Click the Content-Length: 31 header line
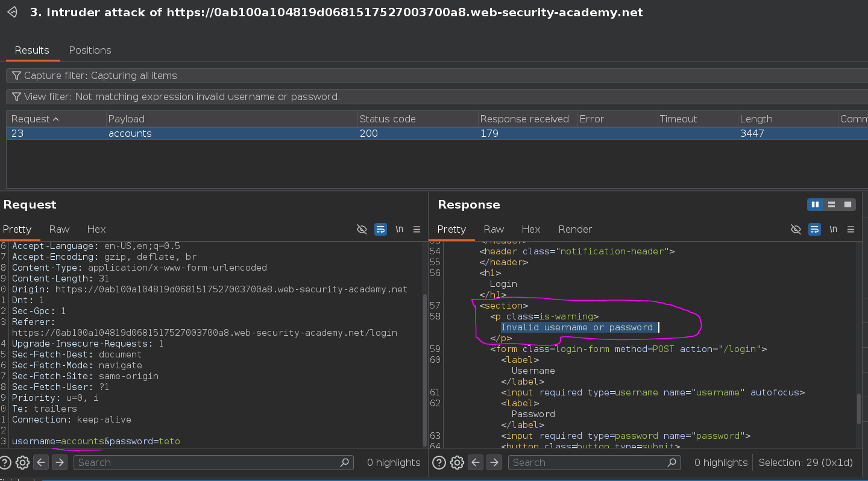 pos(60,278)
